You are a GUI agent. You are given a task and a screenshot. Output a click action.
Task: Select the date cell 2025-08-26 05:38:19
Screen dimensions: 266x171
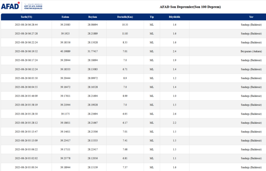pos(26,105)
